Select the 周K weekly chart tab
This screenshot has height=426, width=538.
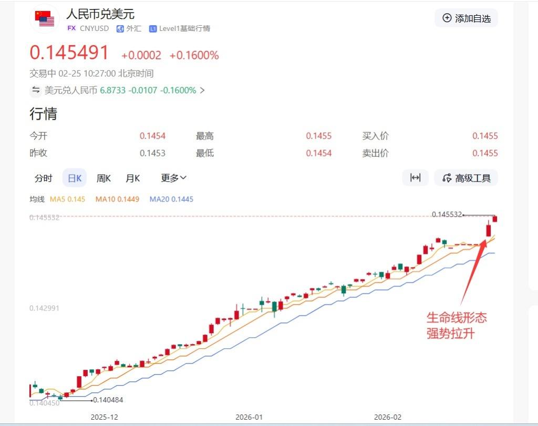(104, 178)
